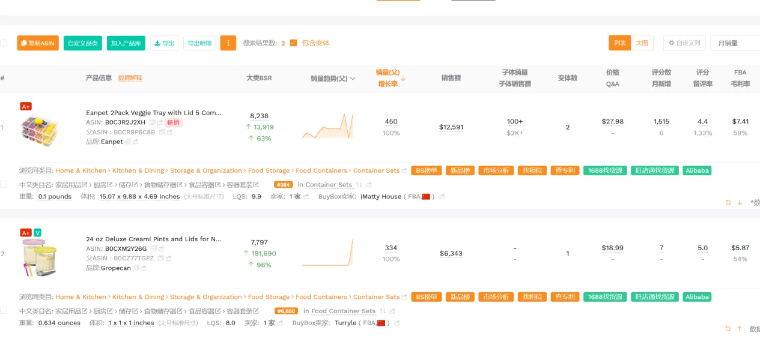Click 自定义品类 button
Screen dimensions: 760x345
(x=83, y=43)
